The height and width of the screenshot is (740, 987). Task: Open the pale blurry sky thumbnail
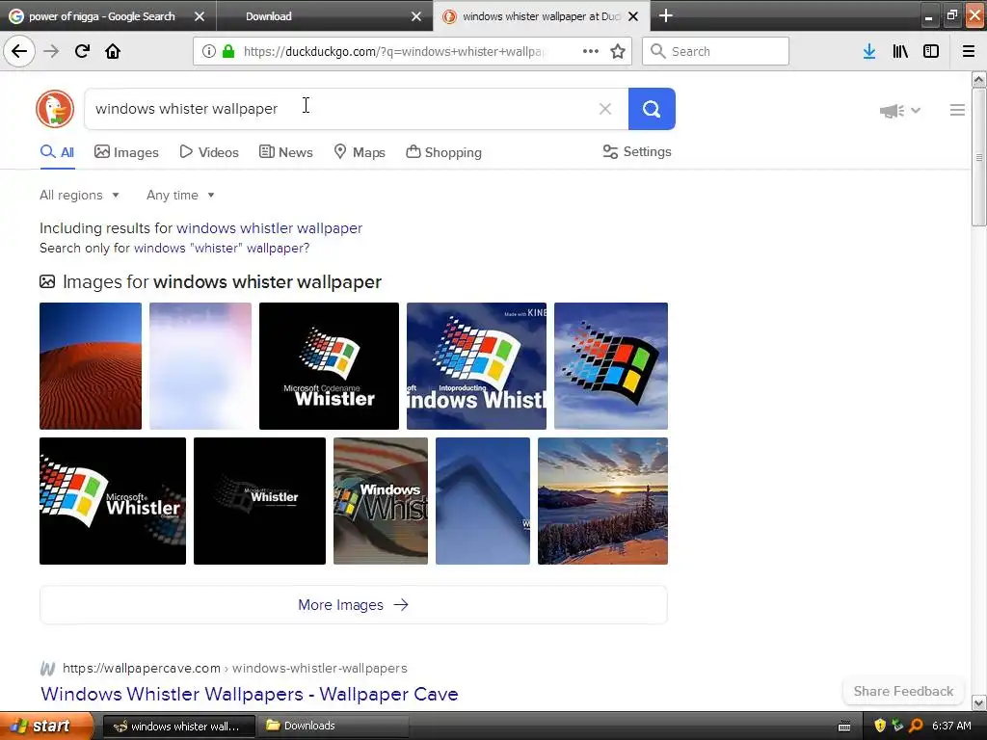[200, 366]
